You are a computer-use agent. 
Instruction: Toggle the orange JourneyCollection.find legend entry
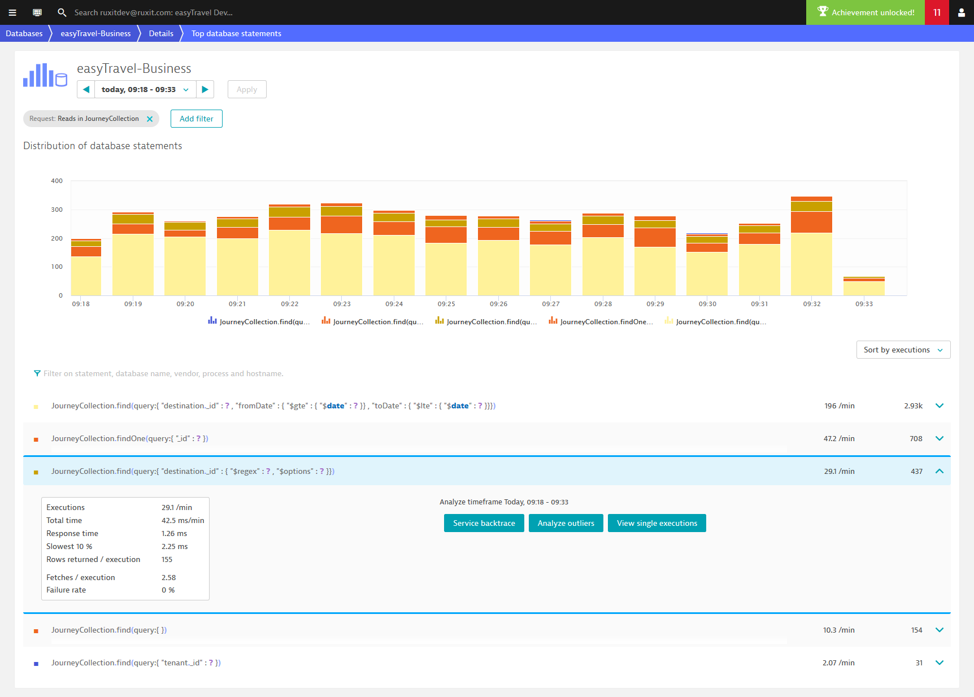click(x=373, y=321)
